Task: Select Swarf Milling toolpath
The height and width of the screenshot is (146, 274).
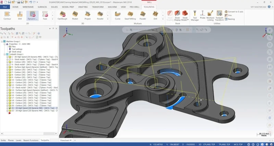Action: 130,15
